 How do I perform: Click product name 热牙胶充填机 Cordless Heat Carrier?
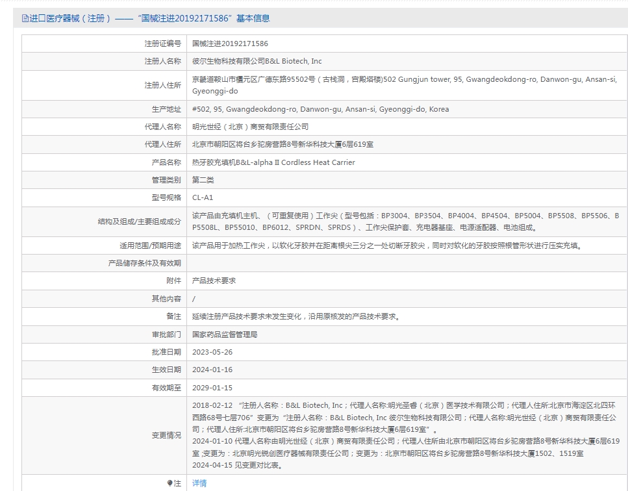point(273,162)
